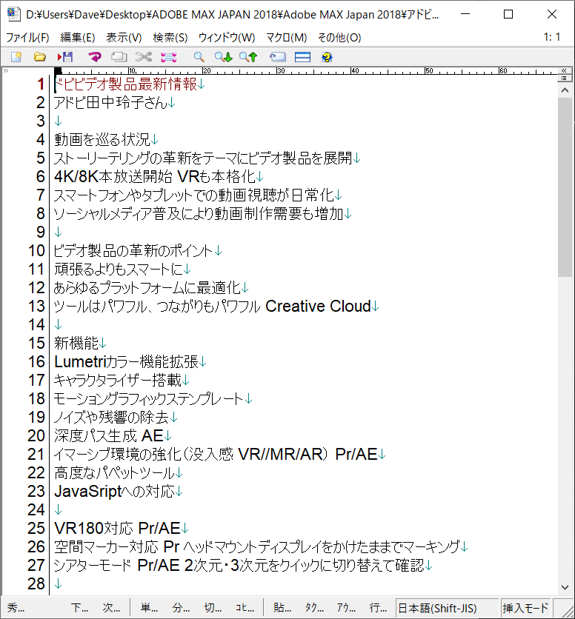Click the Find next down-arrow icon
The image size is (575, 619).
click(224, 57)
